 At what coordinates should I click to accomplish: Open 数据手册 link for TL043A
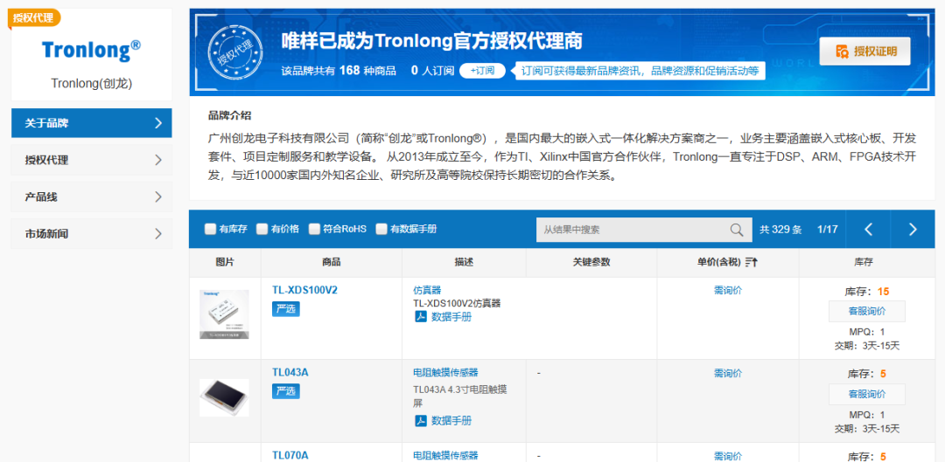(451, 420)
